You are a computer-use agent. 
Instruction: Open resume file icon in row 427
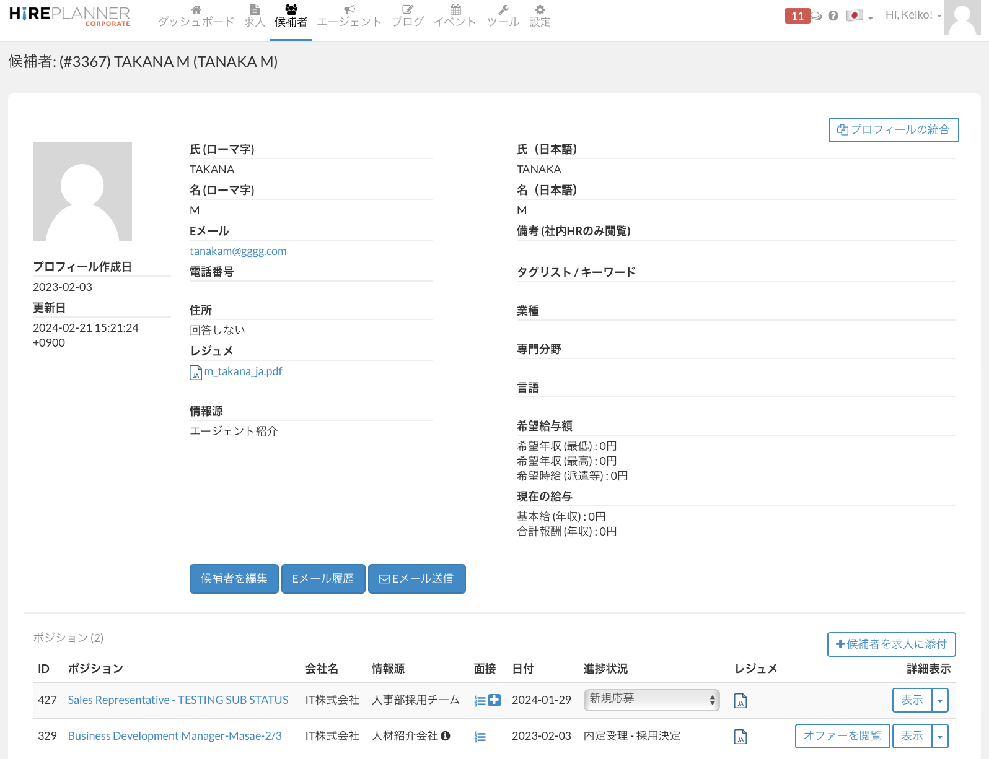(740, 701)
